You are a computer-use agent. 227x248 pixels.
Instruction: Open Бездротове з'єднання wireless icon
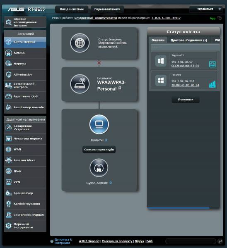(9, 128)
